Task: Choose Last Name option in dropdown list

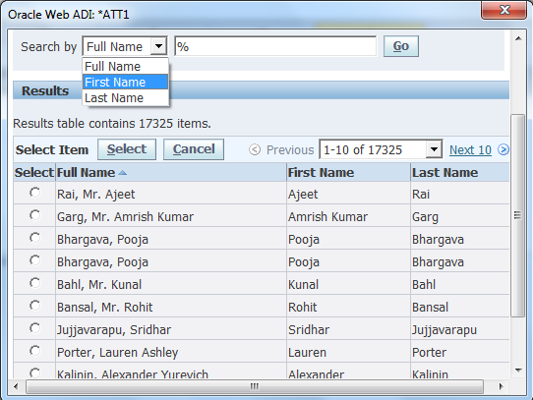Action: click(x=126, y=98)
